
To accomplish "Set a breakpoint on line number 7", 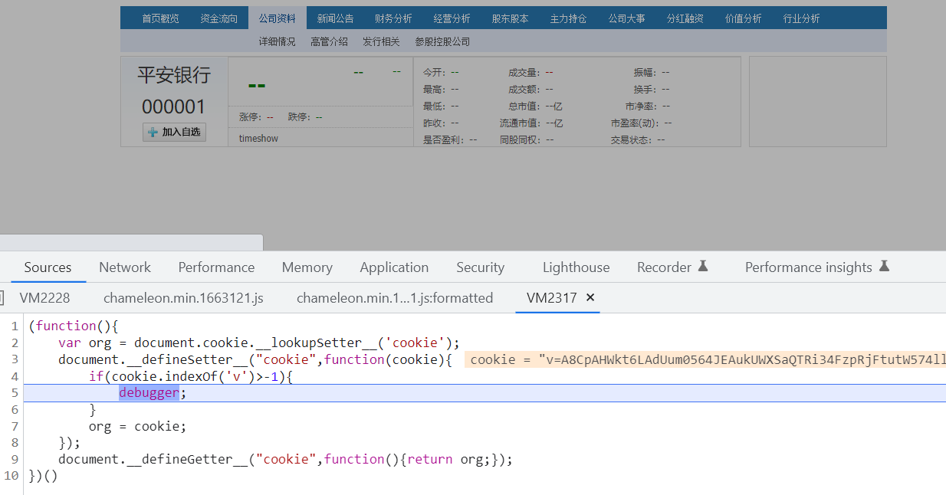I will (15, 426).
